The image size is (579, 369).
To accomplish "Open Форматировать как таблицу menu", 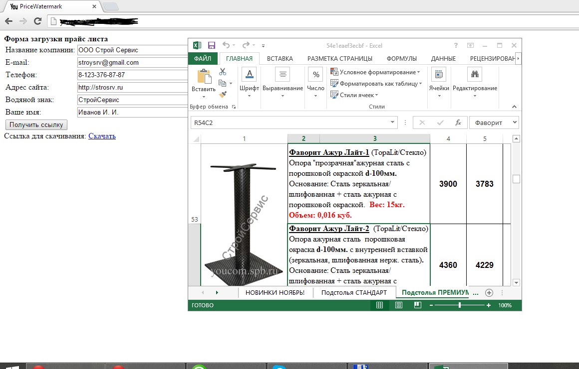I will click(x=376, y=84).
